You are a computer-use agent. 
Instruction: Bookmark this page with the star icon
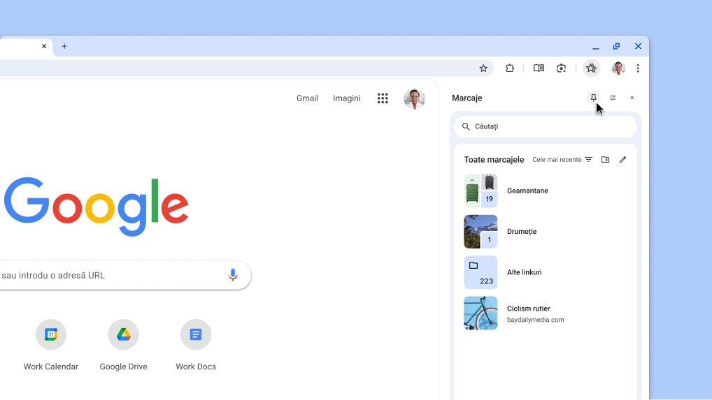[x=483, y=68]
